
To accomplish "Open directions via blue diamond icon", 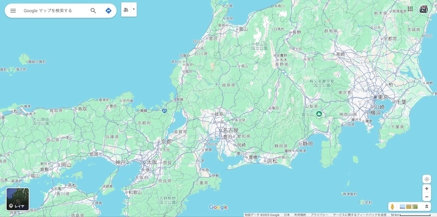I will point(108,10).
